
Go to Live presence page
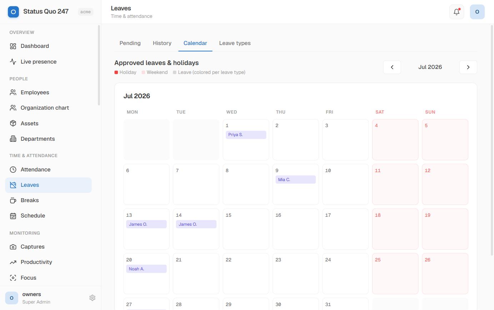coord(49,62)
